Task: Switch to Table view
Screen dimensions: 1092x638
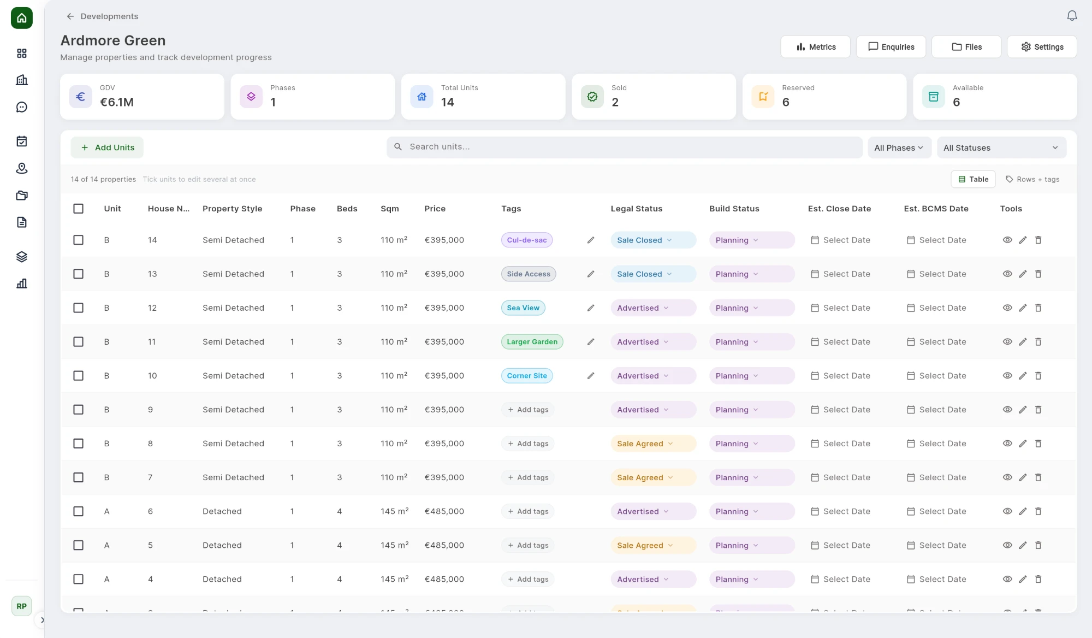Action: click(x=973, y=179)
